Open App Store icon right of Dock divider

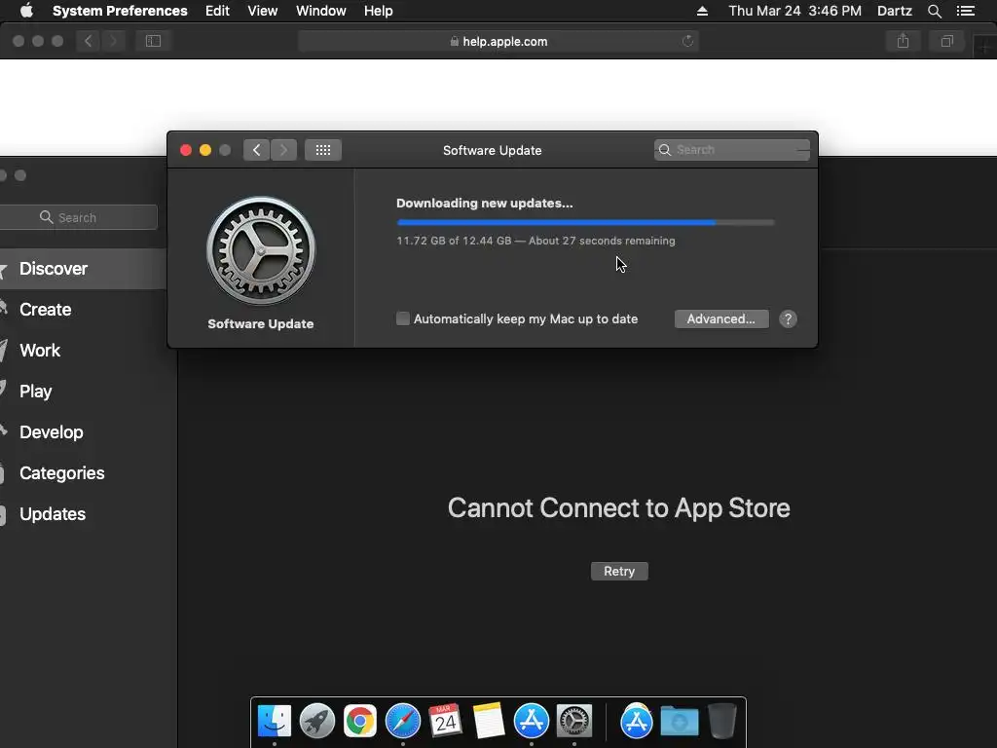pos(637,722)
